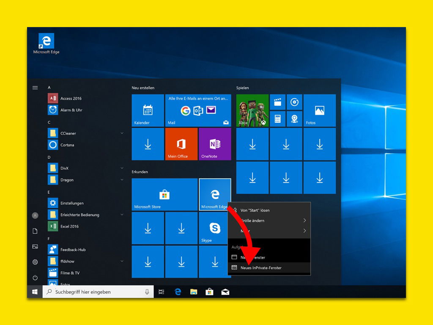Open the Xbox tile
This screenshot has width=433, height=325.
(x=252, y=110)
